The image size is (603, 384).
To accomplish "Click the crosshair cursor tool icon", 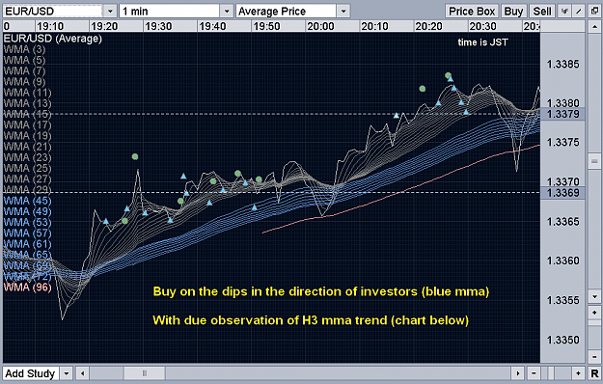I will pyautogui.click(x=564, y=12).
